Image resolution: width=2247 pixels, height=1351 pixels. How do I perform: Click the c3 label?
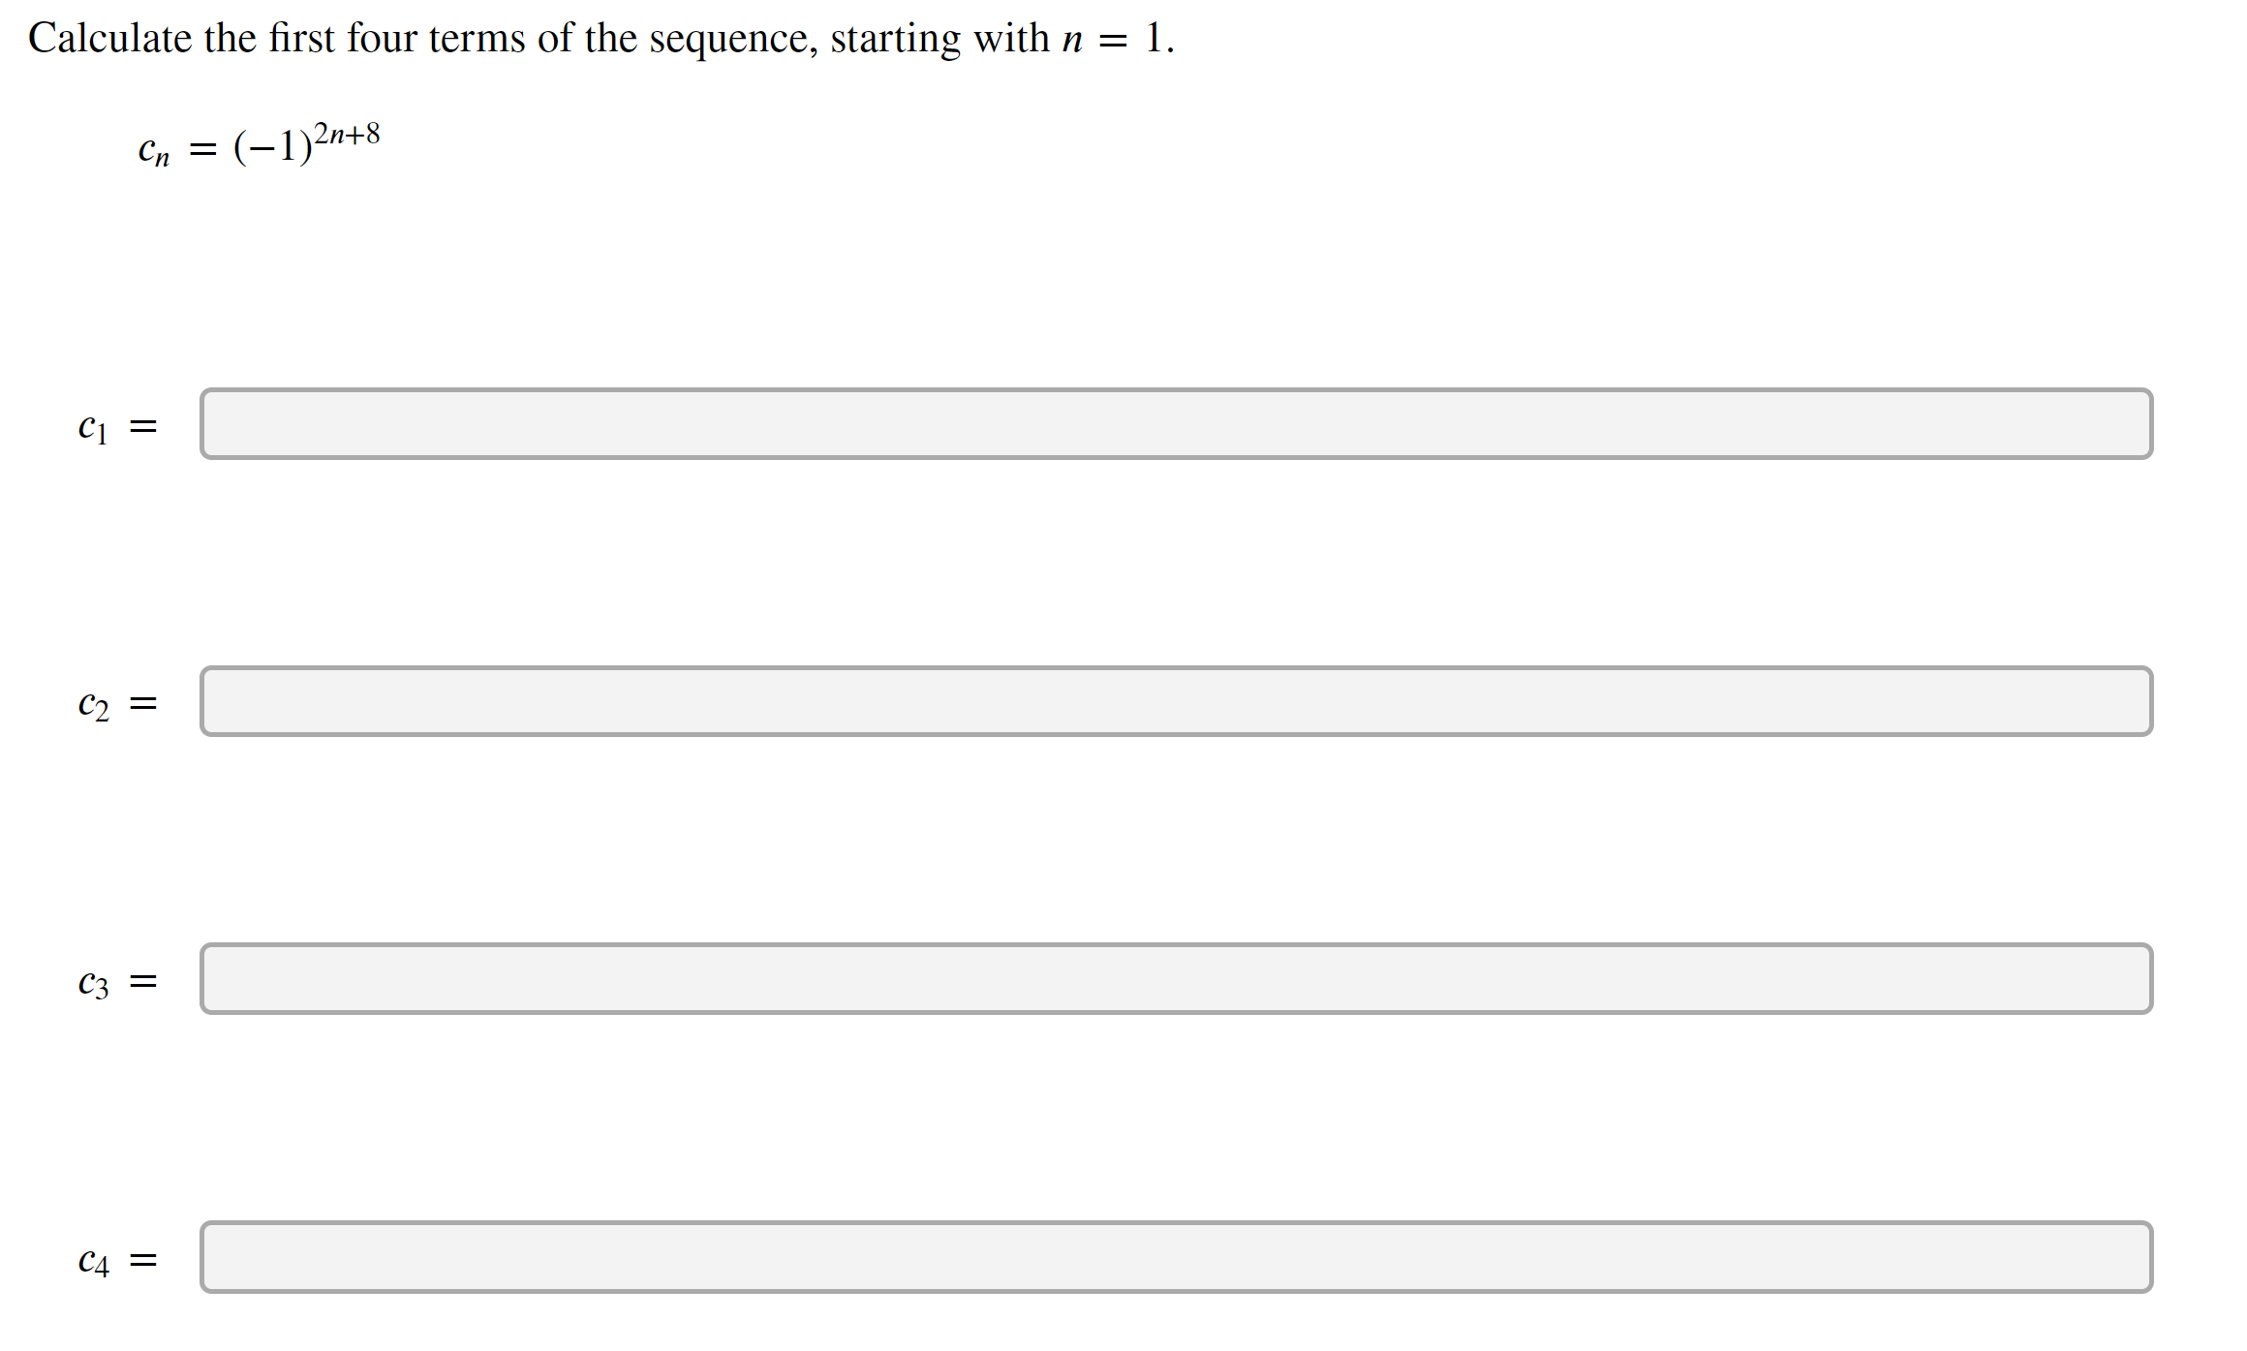[x=91, y=982]
